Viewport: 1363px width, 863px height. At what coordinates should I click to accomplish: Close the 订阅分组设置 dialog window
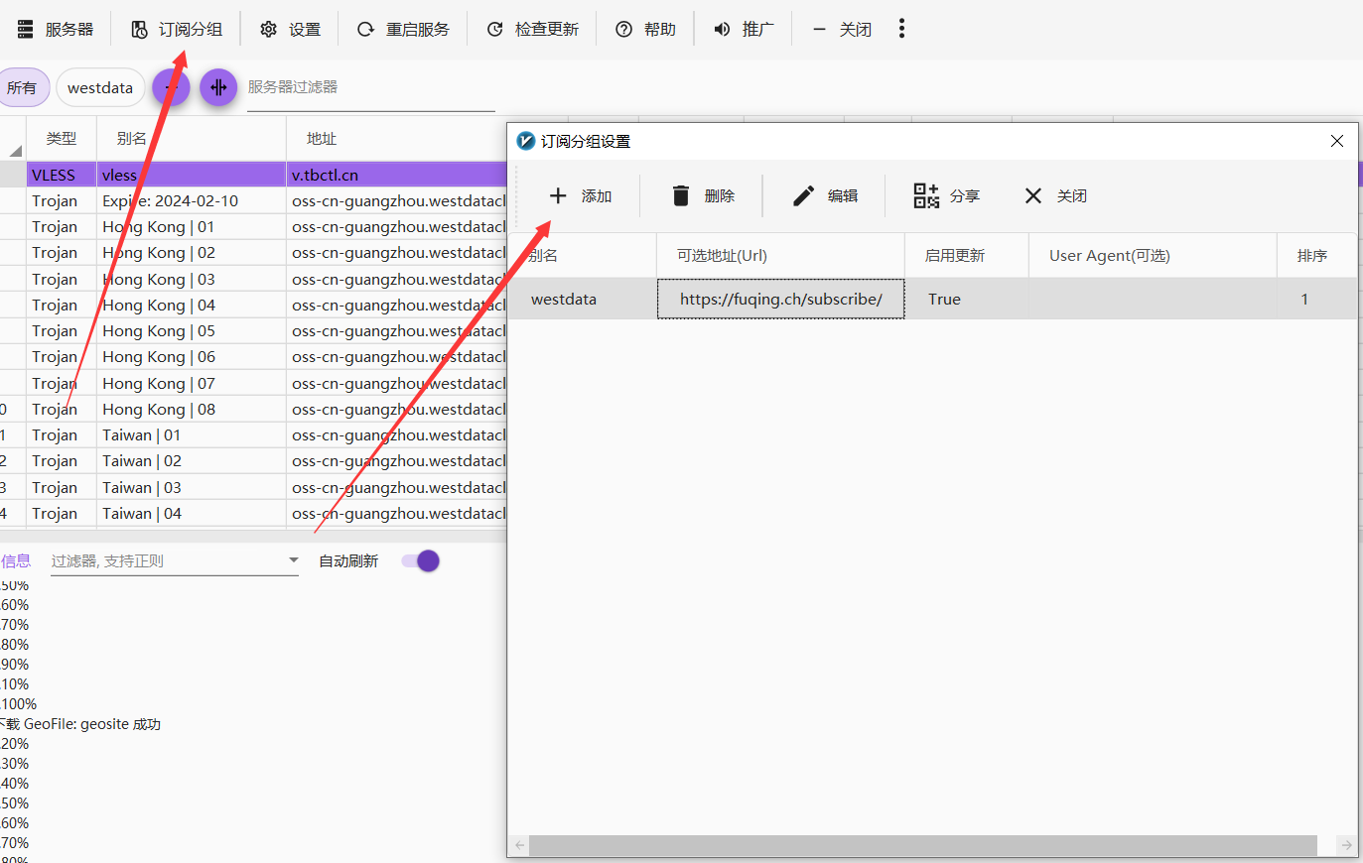(1337, 141)
